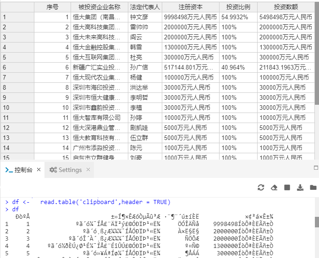
Task: Click the 10000万元人民币 registered capital cell
Action: coord(190,118)
